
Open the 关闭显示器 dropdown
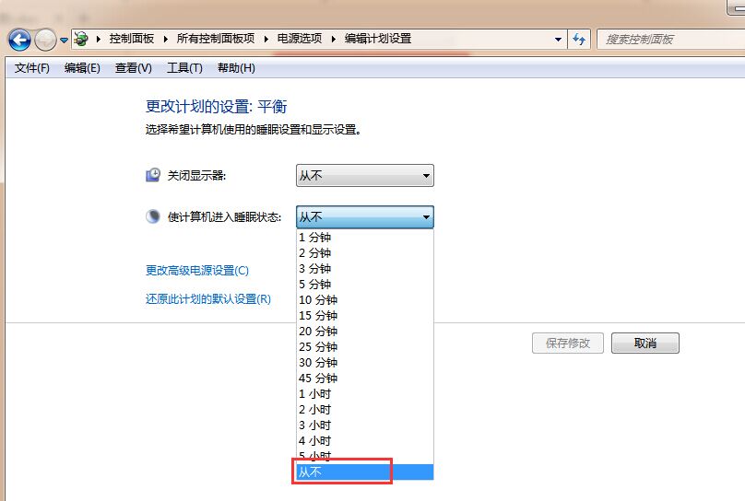[365, 176]
